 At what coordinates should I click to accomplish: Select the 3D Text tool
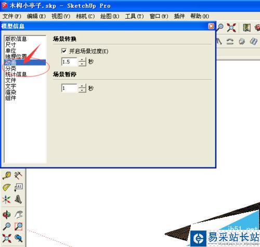tap(18, 199)
